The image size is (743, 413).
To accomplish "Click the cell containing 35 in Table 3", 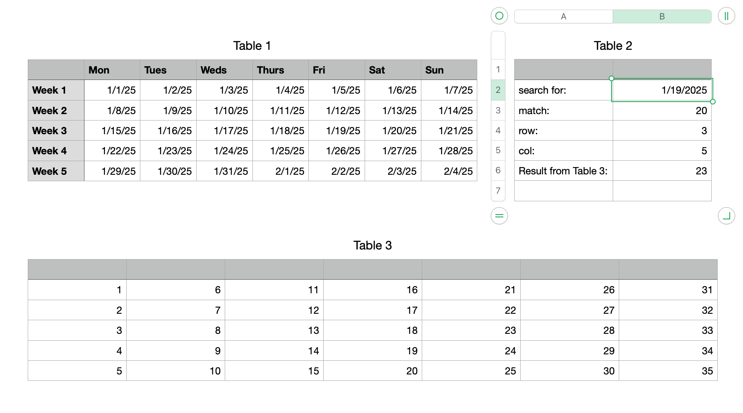I will click(x=668, y=371).
